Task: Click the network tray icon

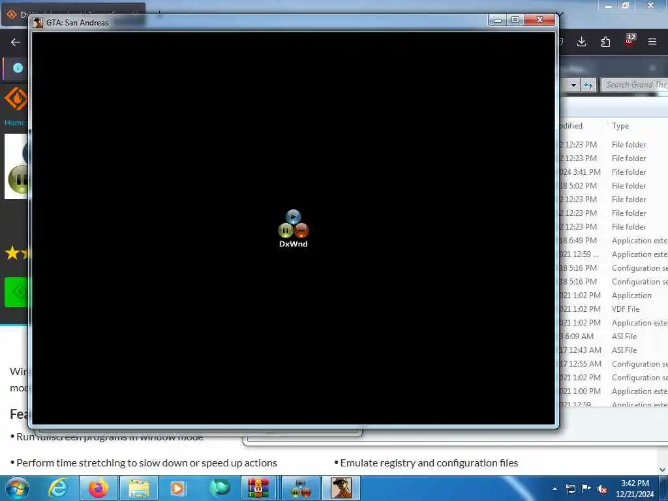Action: coord(570,489)
